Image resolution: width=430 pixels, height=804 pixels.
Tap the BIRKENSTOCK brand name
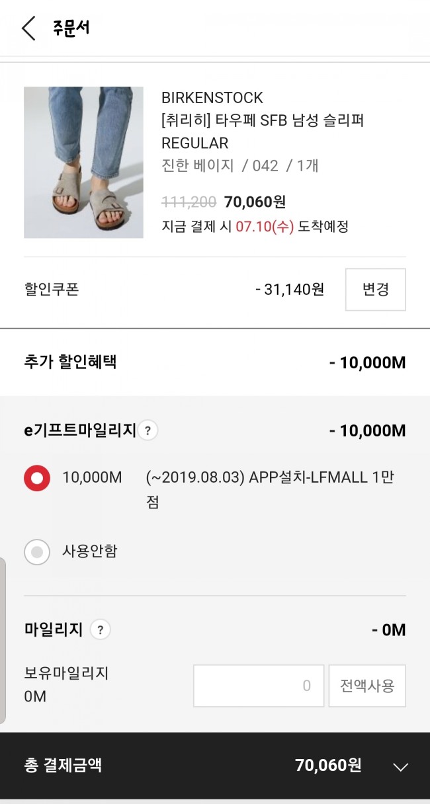click(x=212, y=98)
